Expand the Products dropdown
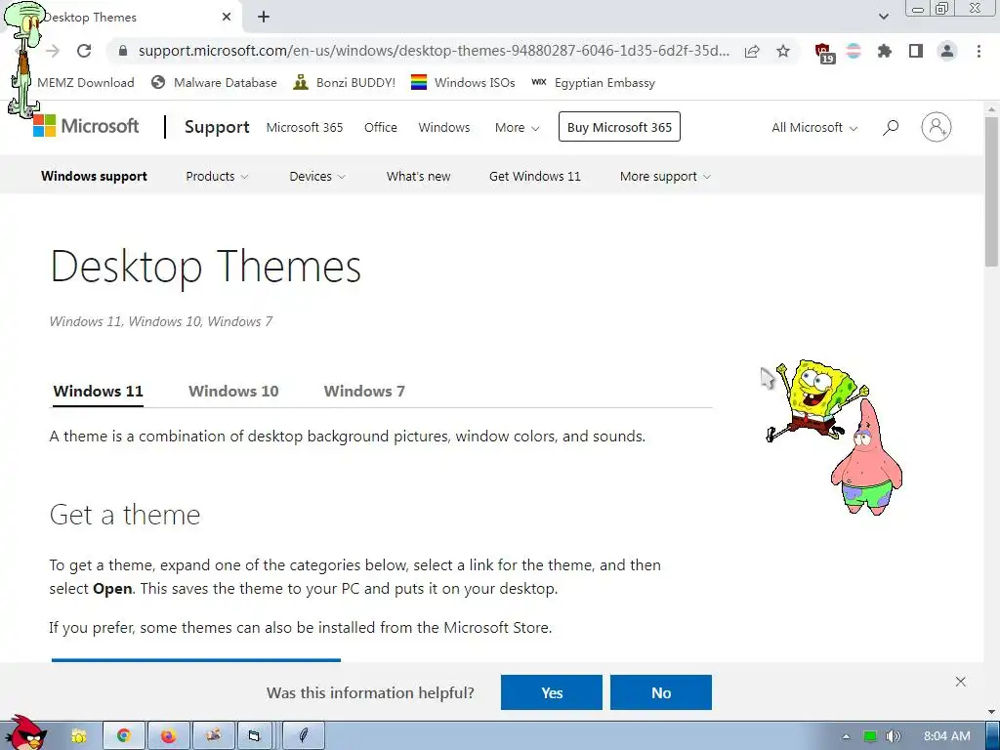Viewport: 1000px width, 750px height. pos(217,176)
